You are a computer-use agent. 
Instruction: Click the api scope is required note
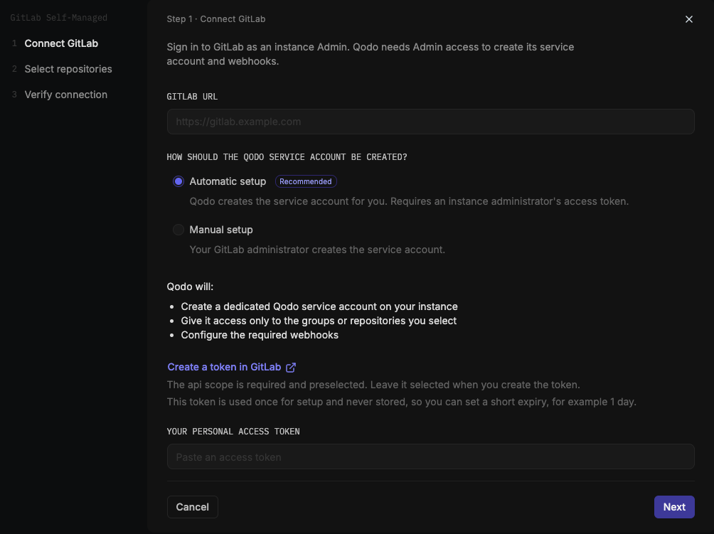(373, 385)
